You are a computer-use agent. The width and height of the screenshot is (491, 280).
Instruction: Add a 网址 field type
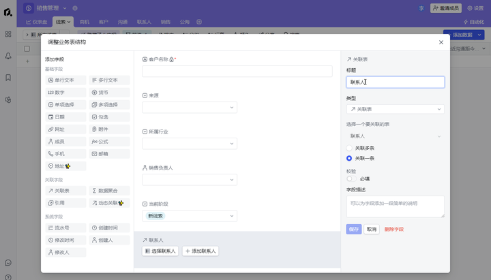[65, 129]
